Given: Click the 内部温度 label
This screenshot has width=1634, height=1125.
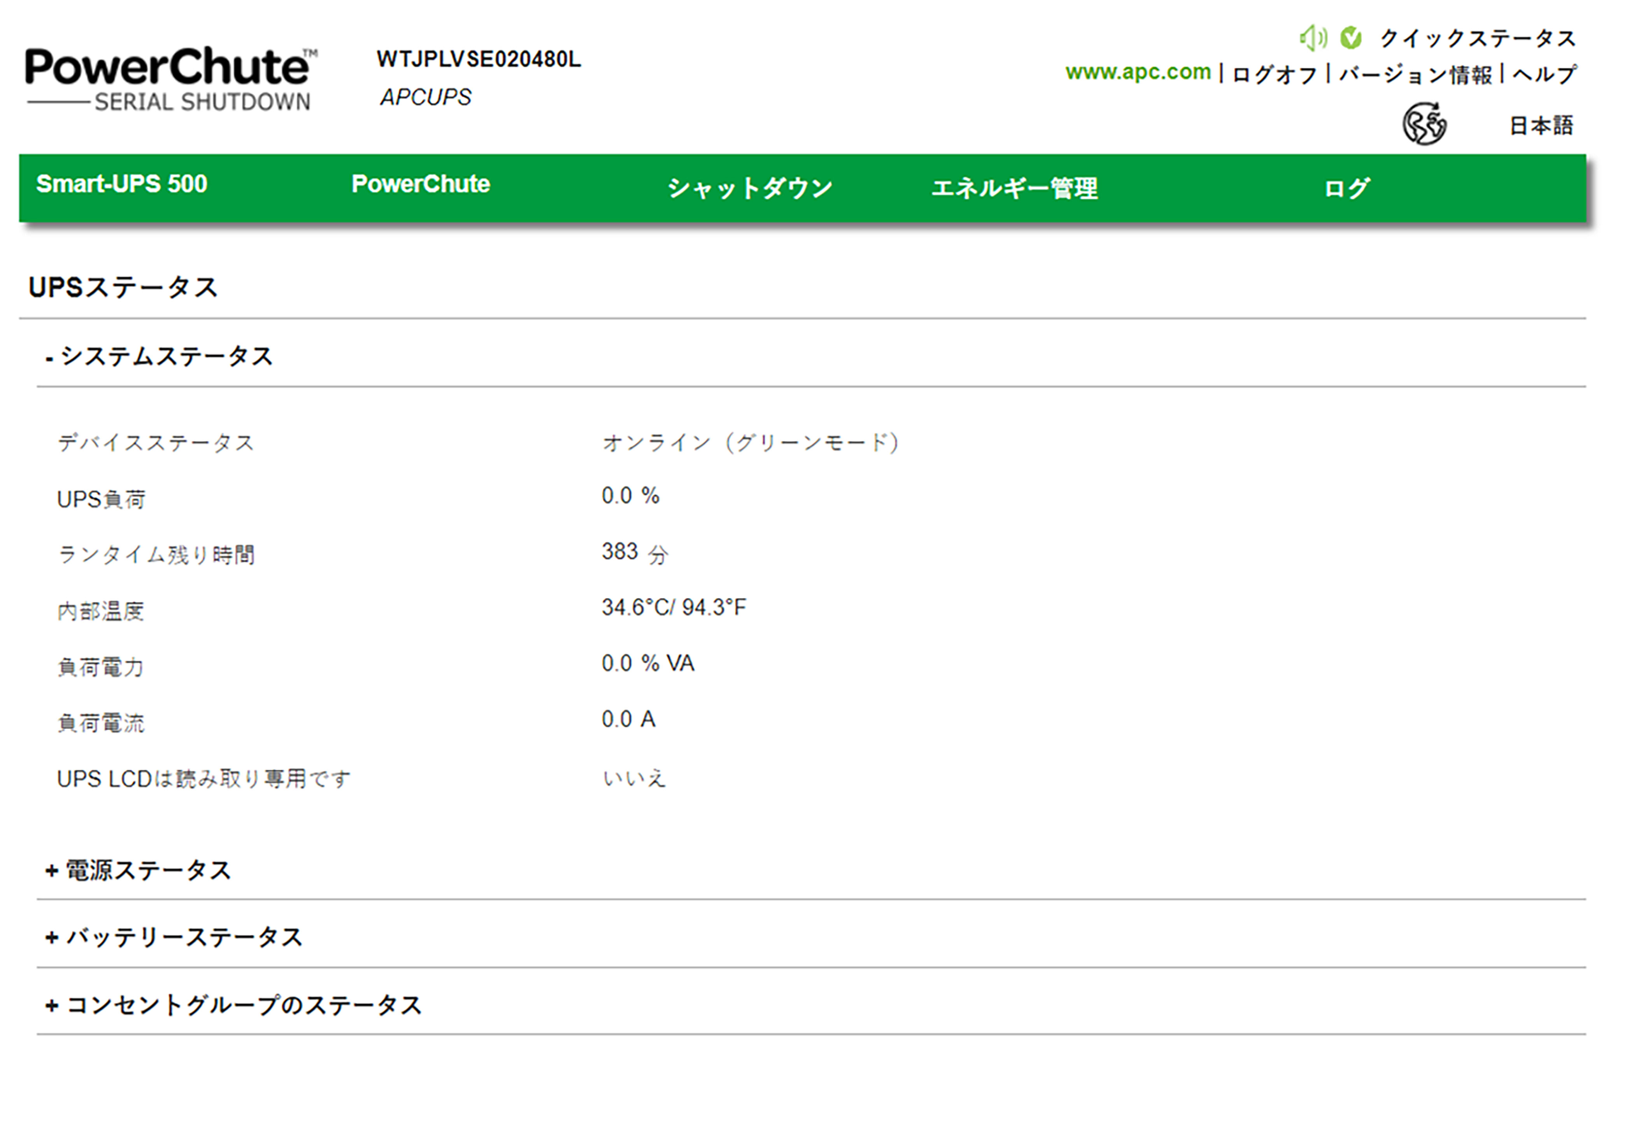Looking at the screenshot, I should point(101,611).
